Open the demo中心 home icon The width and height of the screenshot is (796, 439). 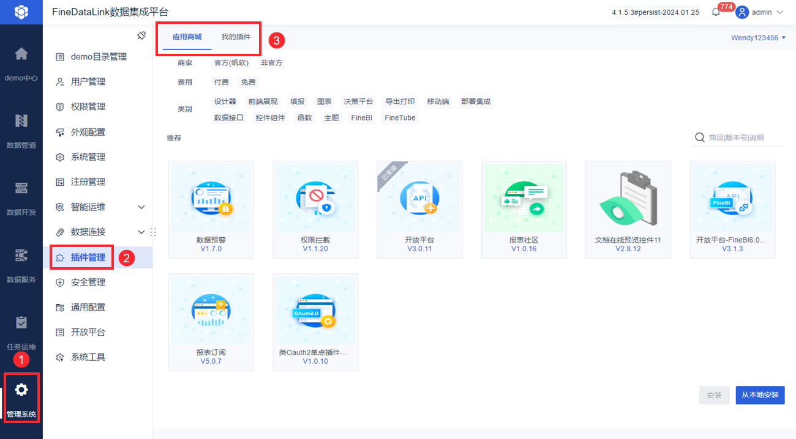coord(21,54)
